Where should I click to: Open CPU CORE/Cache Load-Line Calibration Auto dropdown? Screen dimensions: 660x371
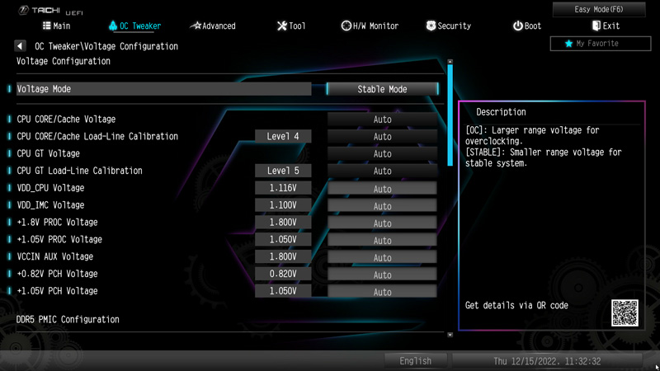coord(382,137)
